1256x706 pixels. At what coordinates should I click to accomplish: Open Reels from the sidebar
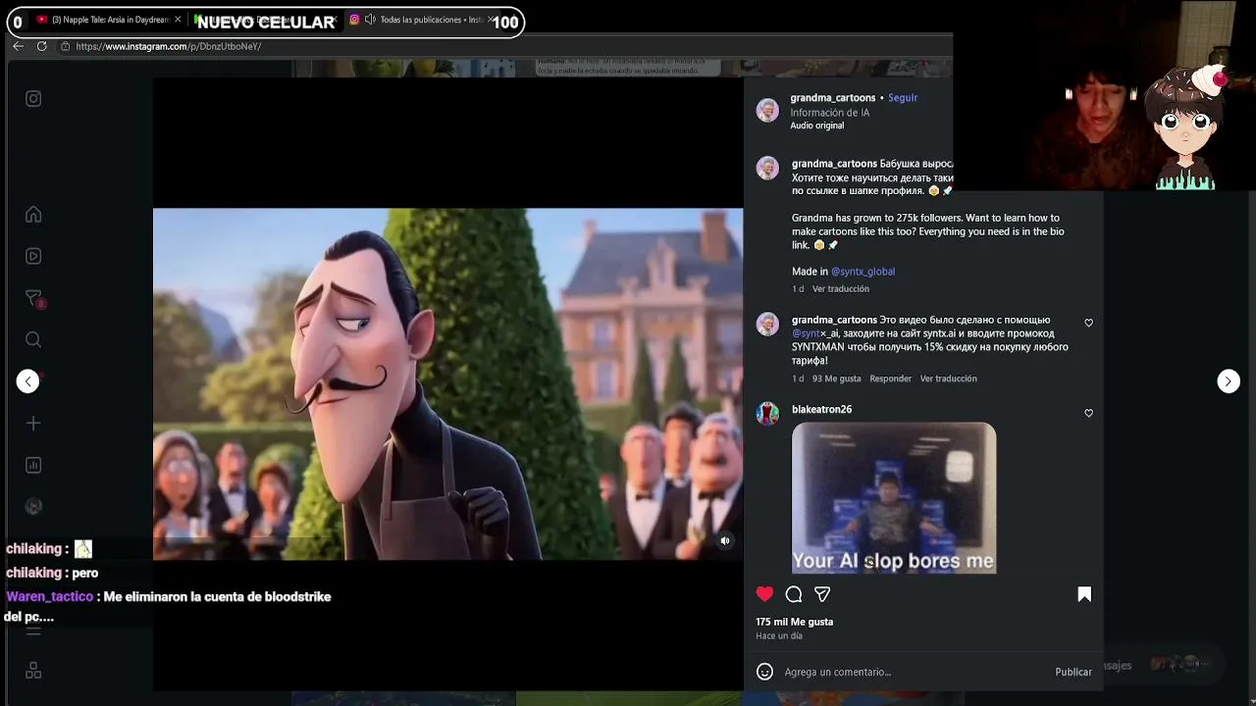[33, 256]
